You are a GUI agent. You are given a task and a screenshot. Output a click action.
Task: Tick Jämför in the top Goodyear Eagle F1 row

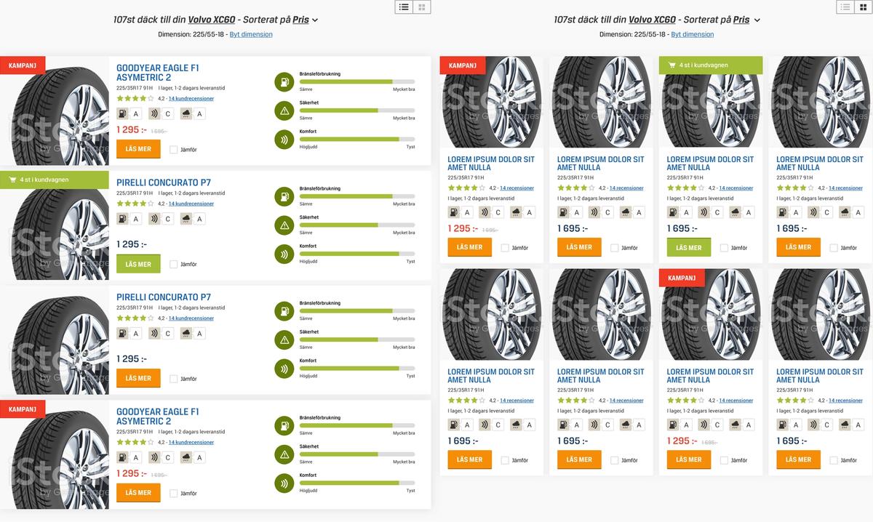click(173, 150)
